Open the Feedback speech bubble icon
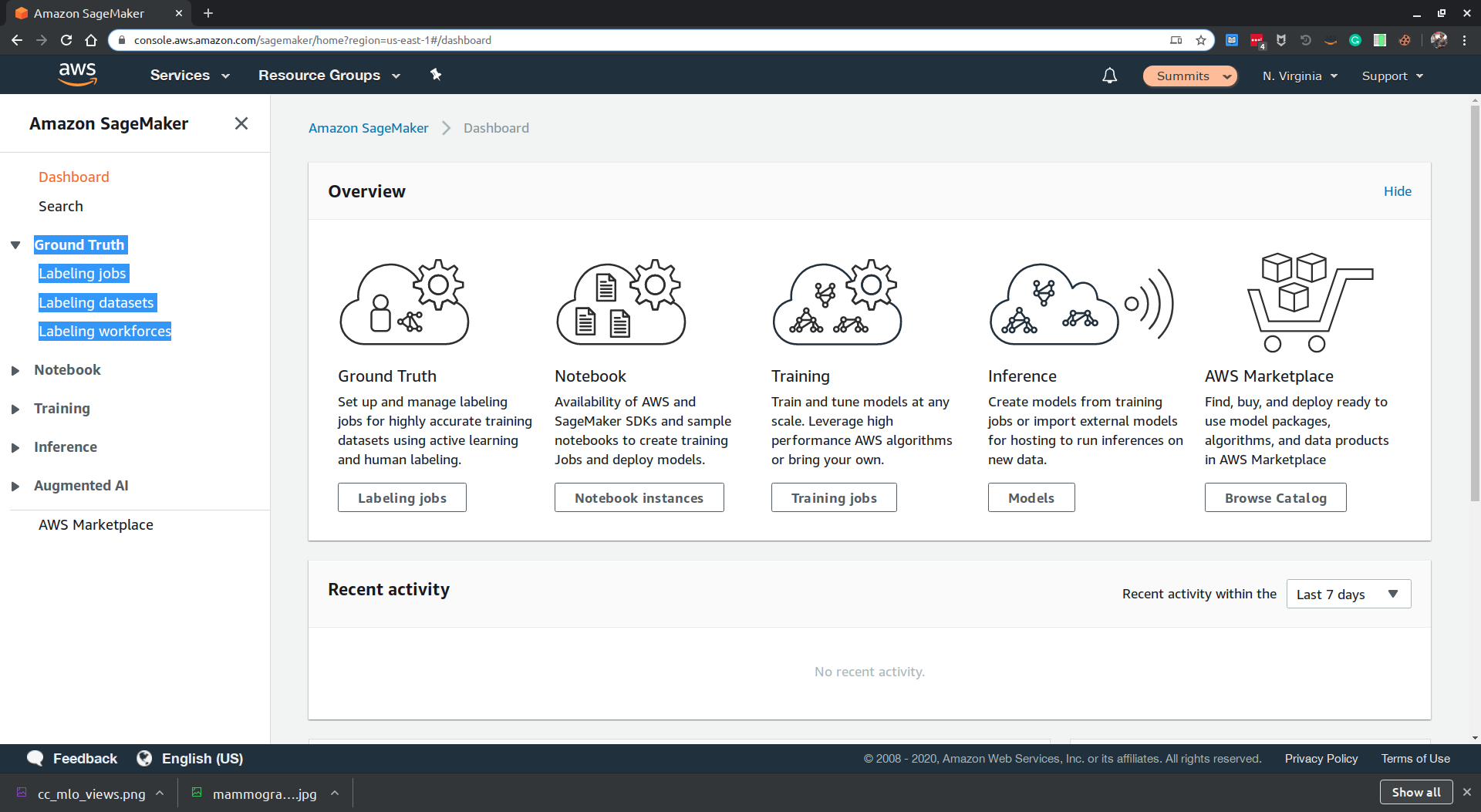The width and height of the screenshot is (1481, 812). point(35,758)
